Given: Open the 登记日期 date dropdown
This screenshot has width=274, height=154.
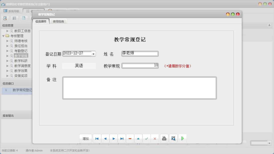Looking at the screenshot, I should [93, 54].
